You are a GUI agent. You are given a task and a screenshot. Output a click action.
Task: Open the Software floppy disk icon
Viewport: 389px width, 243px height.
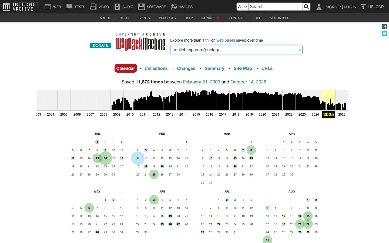[x=141, y=7]
